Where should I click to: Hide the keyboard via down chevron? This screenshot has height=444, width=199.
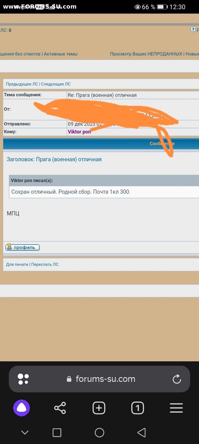[25, 432]
